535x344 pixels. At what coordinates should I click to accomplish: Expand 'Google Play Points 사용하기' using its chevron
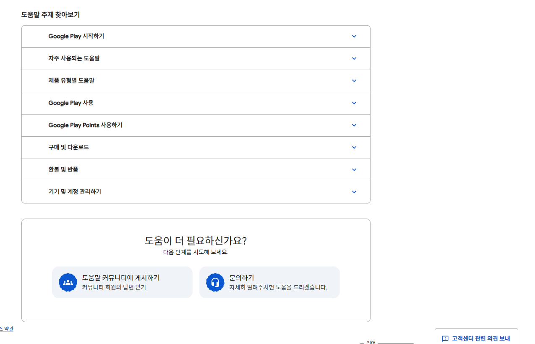pyautogui.click(x=354, y=125)
